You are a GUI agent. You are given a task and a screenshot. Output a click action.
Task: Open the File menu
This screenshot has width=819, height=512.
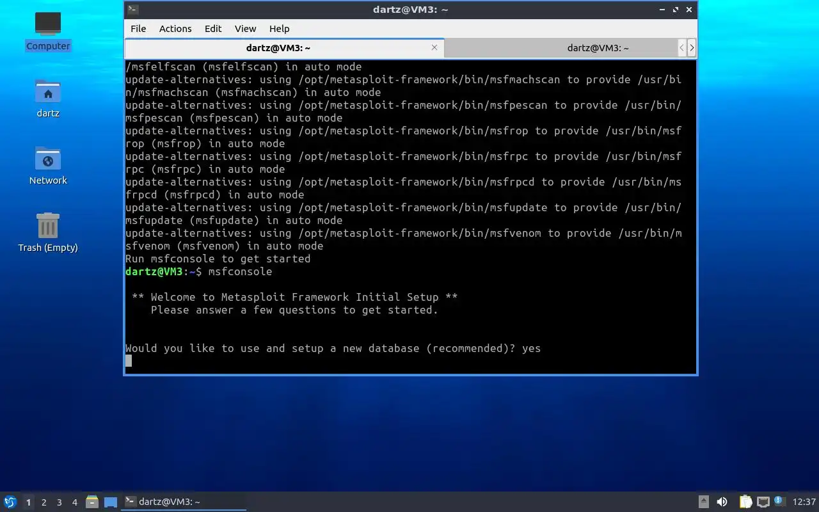(x=138, y=28)
